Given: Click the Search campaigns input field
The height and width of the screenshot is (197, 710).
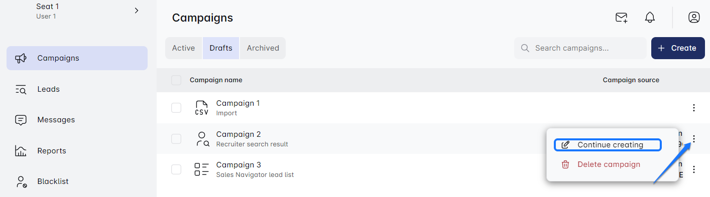Looking at the screenshot, I should click(x=580, y=48).
